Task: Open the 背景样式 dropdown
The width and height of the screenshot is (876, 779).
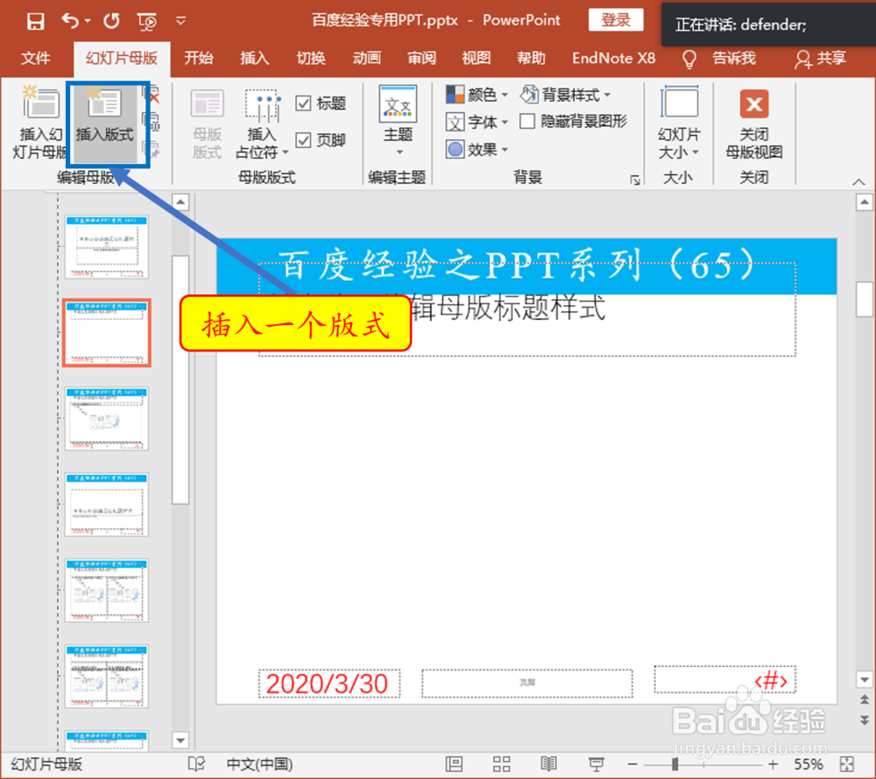Action: coord(565,95)
